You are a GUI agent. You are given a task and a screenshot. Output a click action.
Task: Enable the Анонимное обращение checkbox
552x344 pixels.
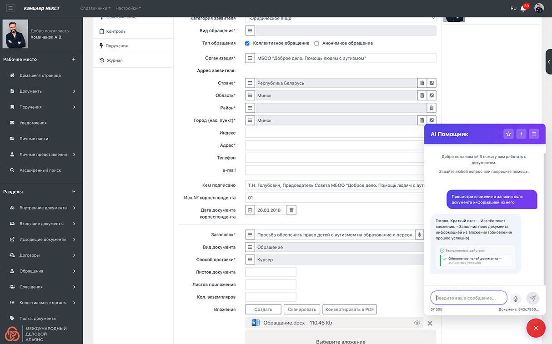pos(317,43)
